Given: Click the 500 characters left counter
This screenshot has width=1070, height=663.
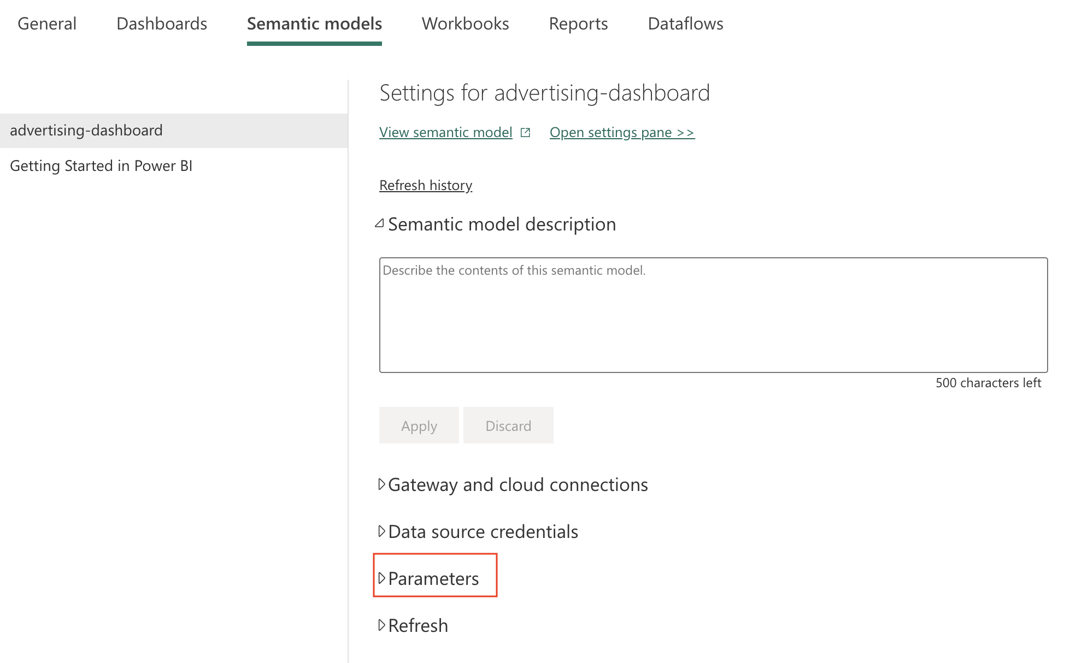Looking at the screenshot, I should [988, 383].
